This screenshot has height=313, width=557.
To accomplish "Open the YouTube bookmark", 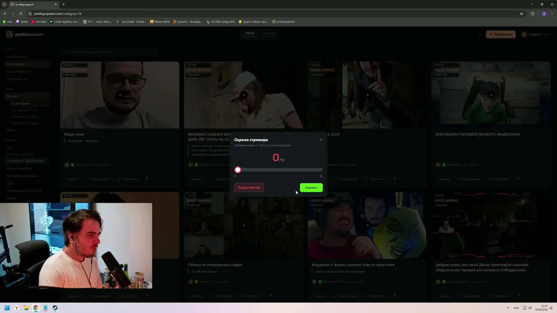I will click(x=39, y=22).
